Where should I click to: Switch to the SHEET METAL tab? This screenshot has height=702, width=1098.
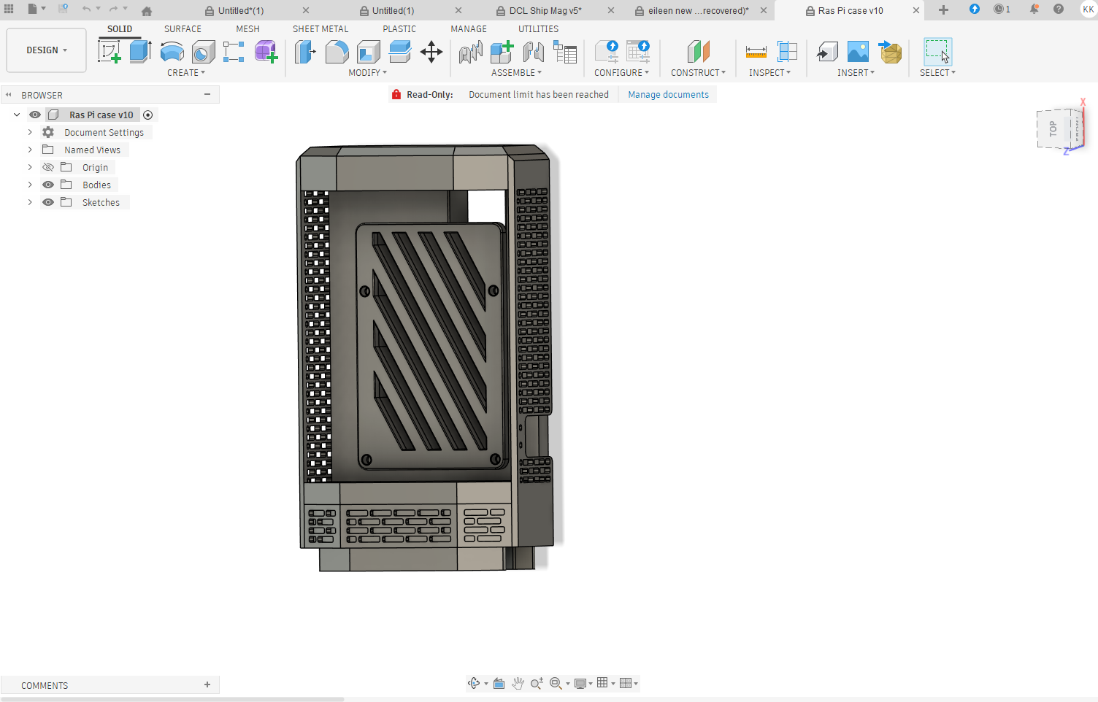coord(320,28)
